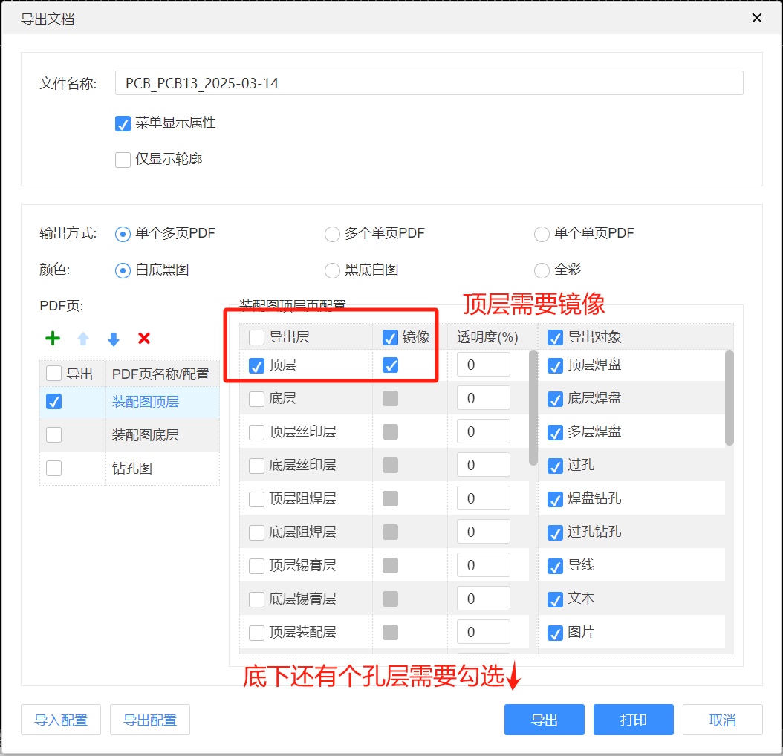This screenshot has height=756, width=783.
Task: Enable the 仅显示轮廓 option
Action: pos(123,159)
